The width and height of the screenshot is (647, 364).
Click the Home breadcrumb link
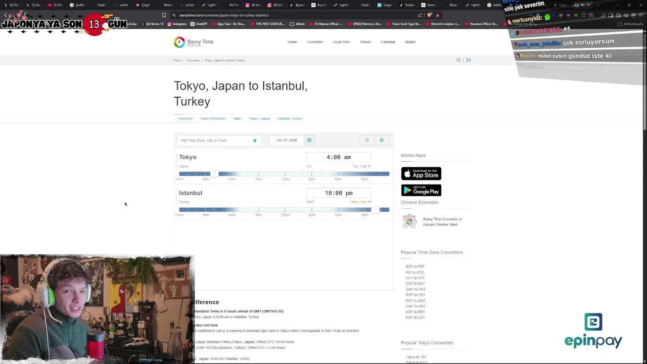(x=177, y=60)
